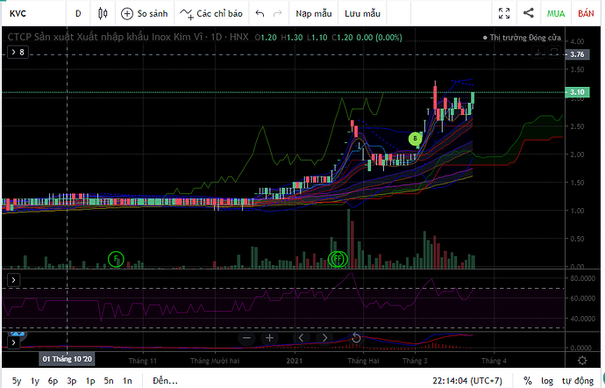Expand the collapsed indicator legend showing 8
The image size is (605, 388).
(x=18, y=52)
